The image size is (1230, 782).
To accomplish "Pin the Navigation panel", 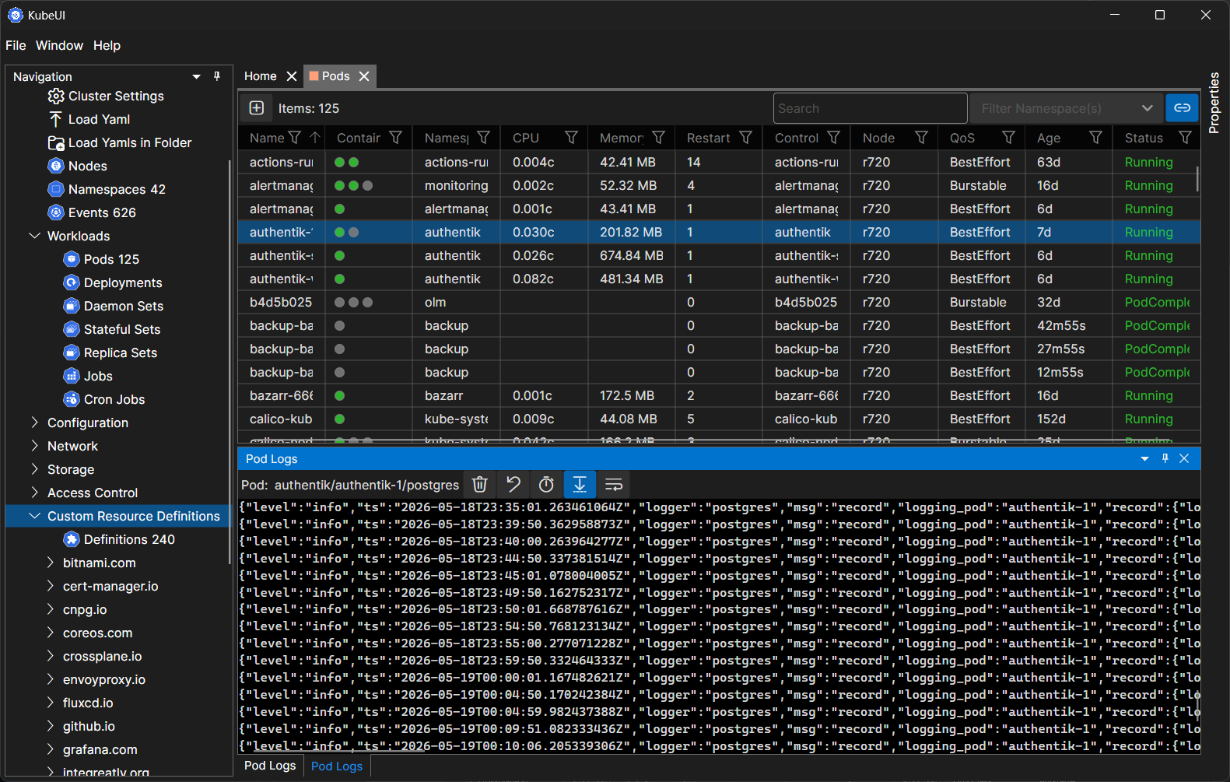I will point(217,76).
